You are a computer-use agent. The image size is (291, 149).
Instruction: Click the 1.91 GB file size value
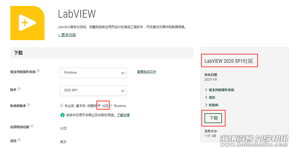point(210,136)
